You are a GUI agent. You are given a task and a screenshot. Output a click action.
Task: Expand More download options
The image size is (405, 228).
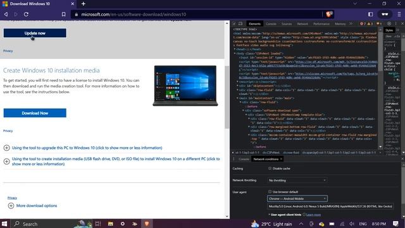coord(11,205)
